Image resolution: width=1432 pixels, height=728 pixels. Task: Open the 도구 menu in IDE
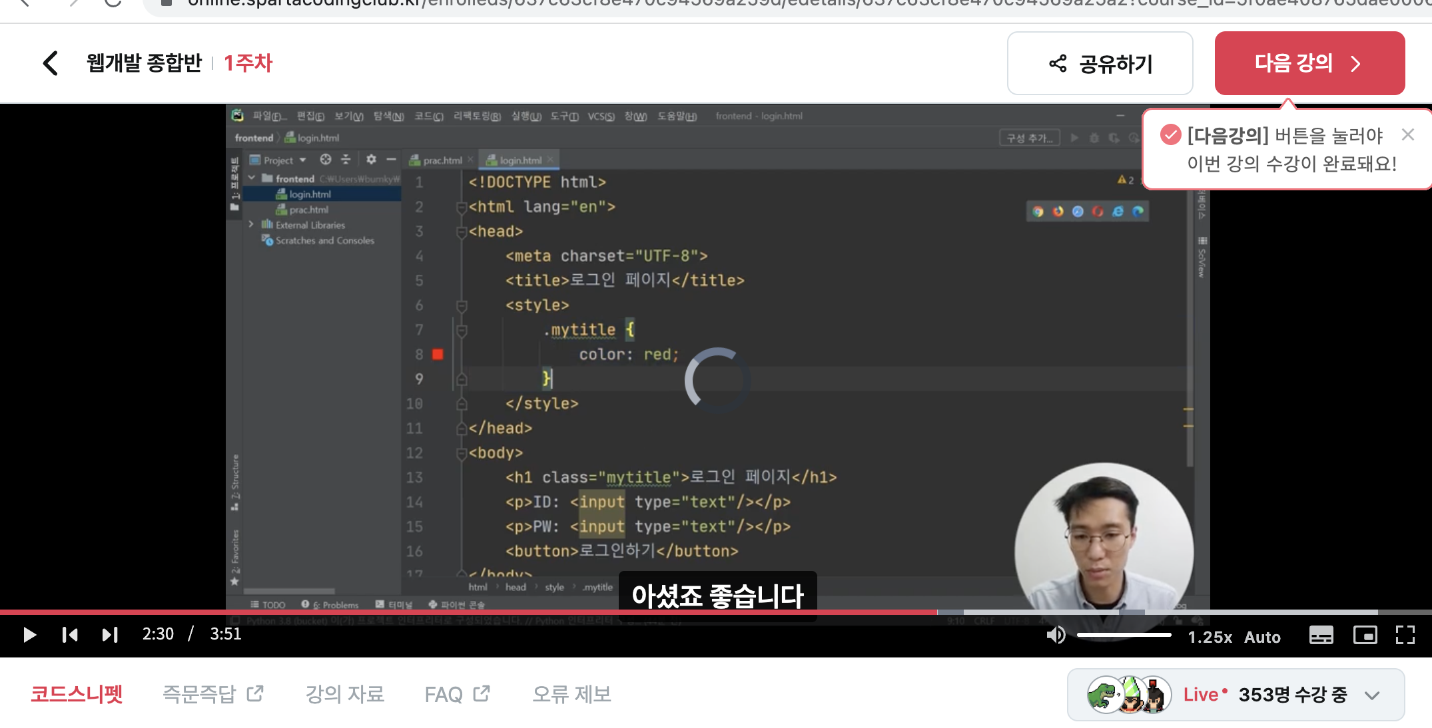coord(564,116)
